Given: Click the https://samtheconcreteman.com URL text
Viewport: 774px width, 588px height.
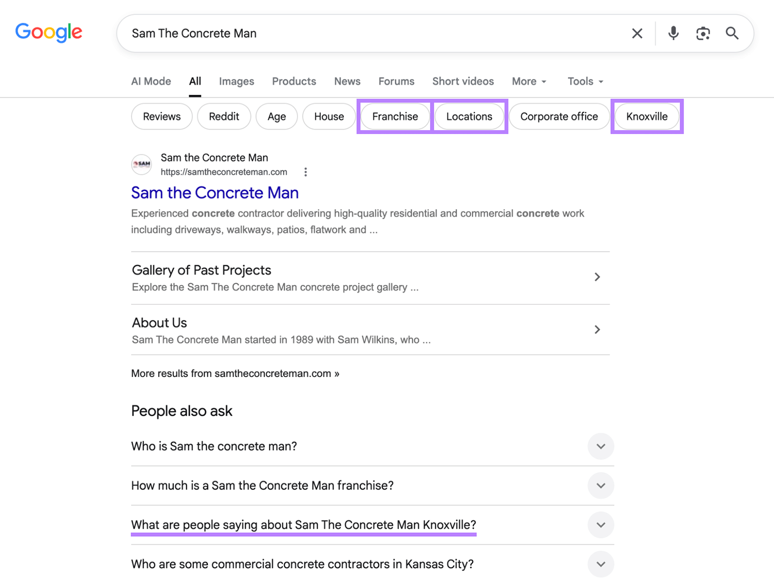Looking at the screenshot, I should 224,172.
